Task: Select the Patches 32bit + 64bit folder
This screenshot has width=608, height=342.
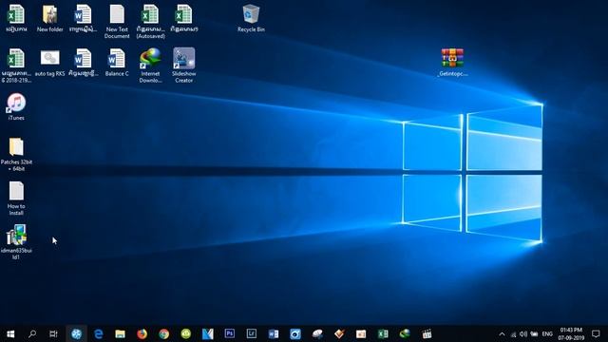Action: coord(16,154)
